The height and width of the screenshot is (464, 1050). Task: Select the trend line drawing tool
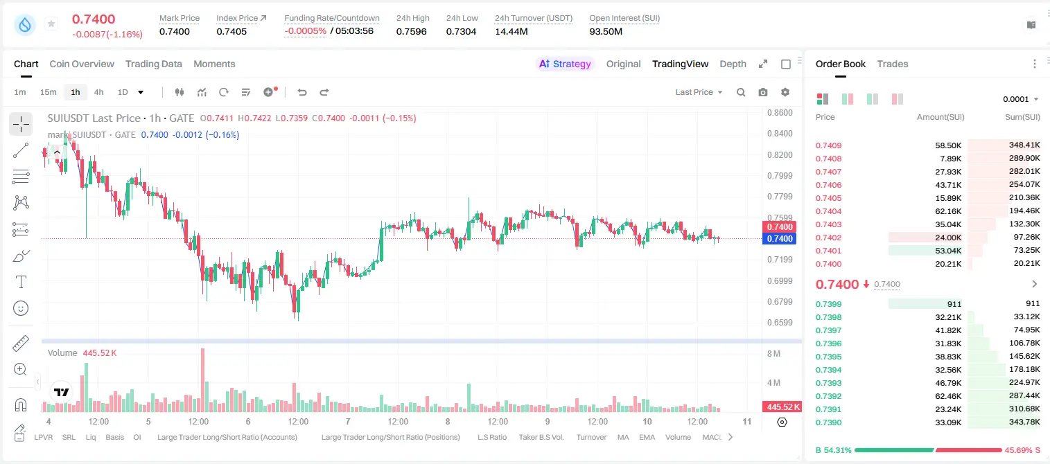click(x=21, y=150)
